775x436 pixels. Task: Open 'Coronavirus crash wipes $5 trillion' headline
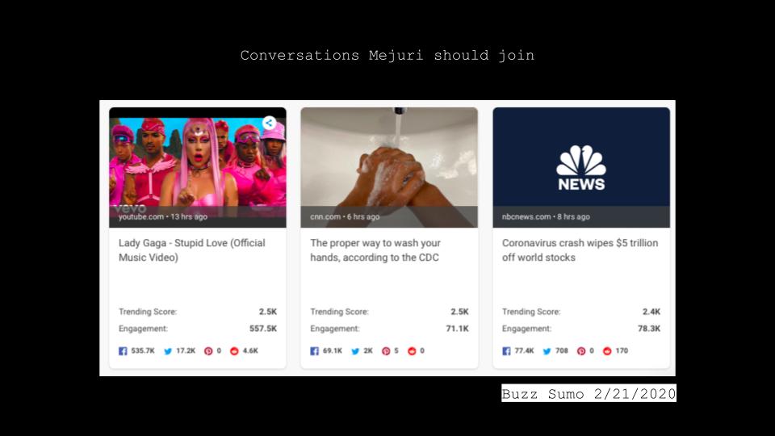point(580,250)
